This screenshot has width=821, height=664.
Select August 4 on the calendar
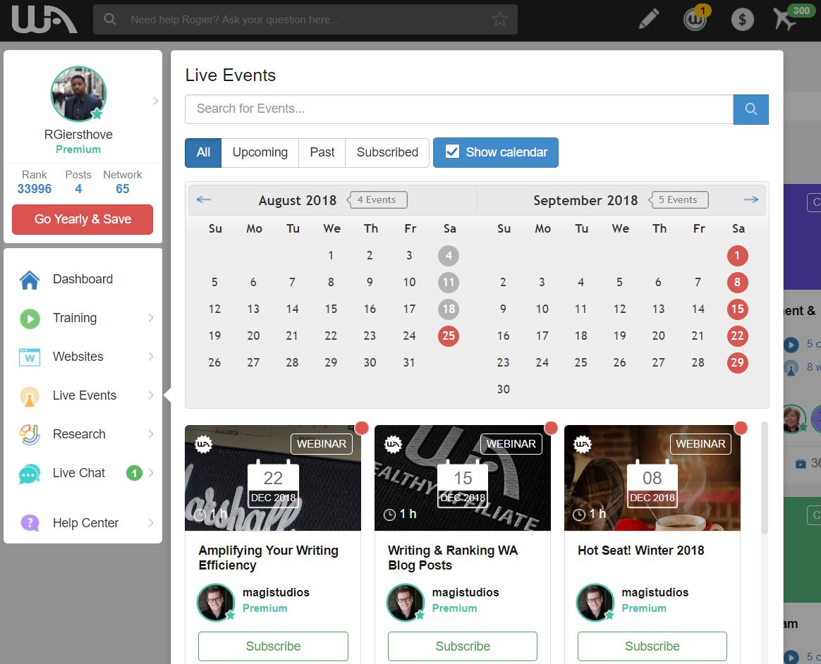pos(449,255)
